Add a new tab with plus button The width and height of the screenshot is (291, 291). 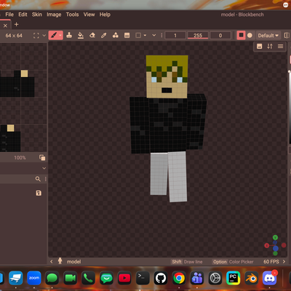[x=17, y=24]
